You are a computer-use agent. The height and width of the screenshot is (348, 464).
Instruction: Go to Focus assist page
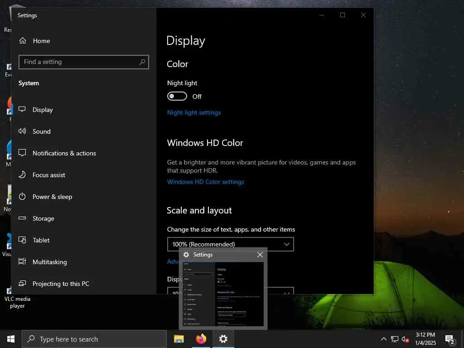(49, 175)
